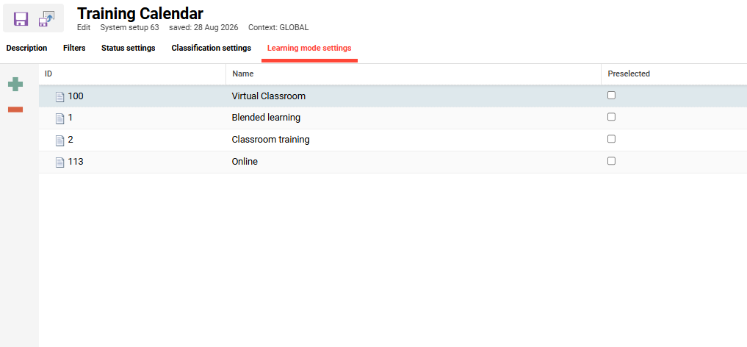Click the 'System setup 63' text
The image size is (747, 347).
[129, 28]
